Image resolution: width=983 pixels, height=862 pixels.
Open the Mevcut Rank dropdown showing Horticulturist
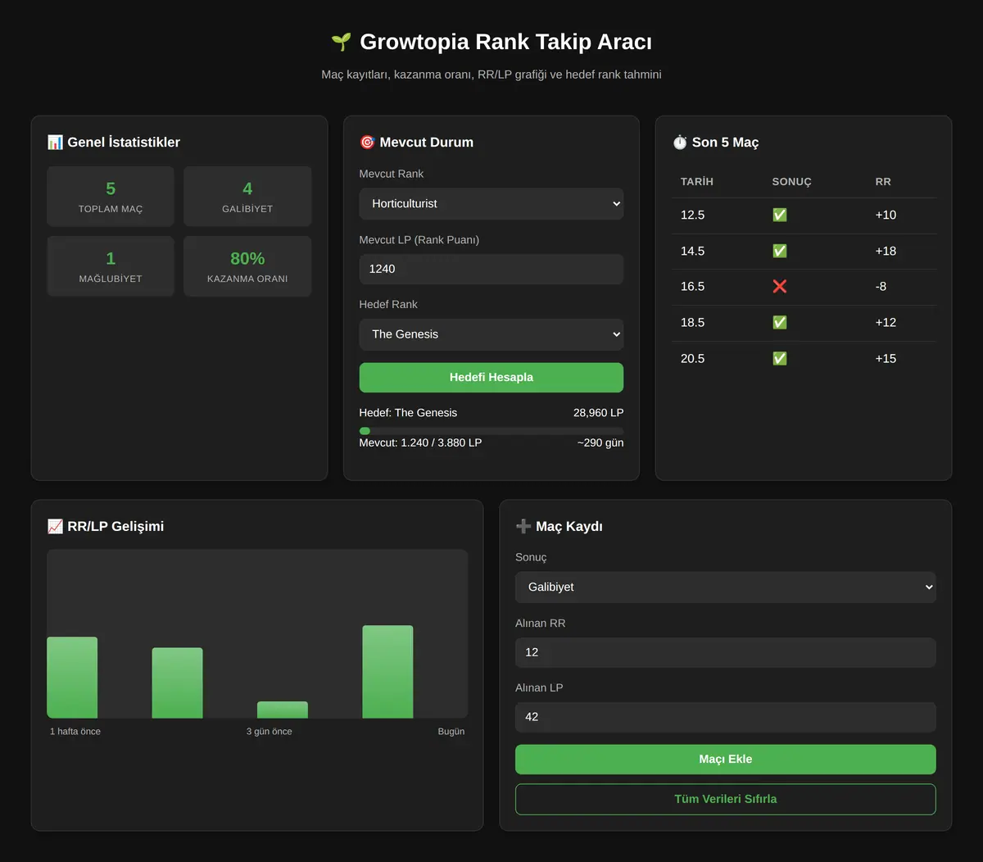[x=491, y=203]
